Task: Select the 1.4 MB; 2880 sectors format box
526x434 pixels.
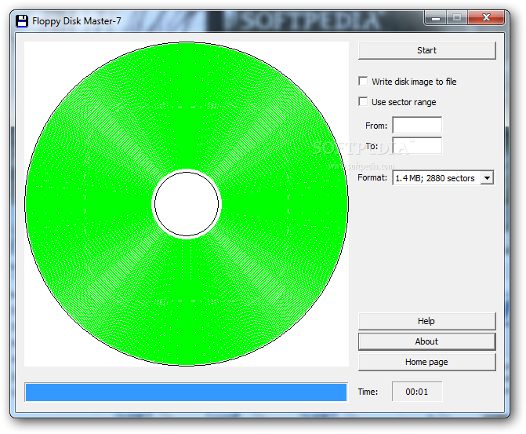Action: click(443, 177)
